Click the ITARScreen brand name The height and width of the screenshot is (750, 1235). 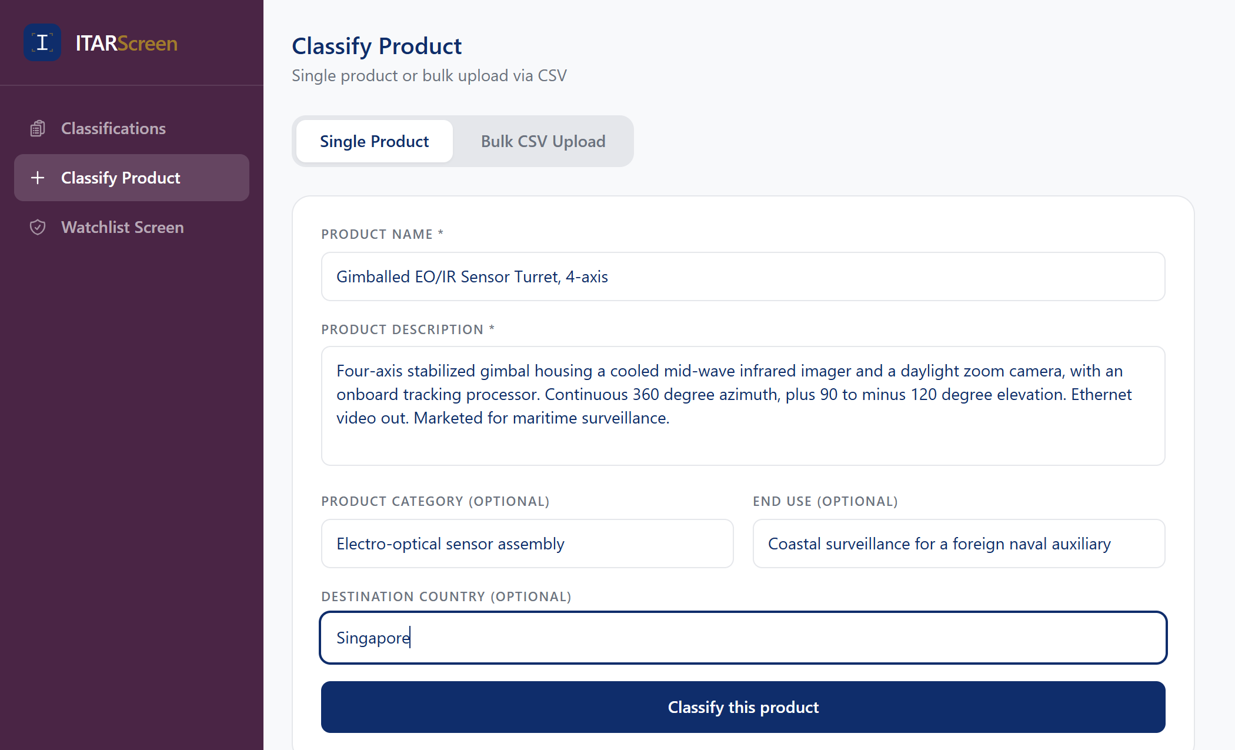coord(126,43)
